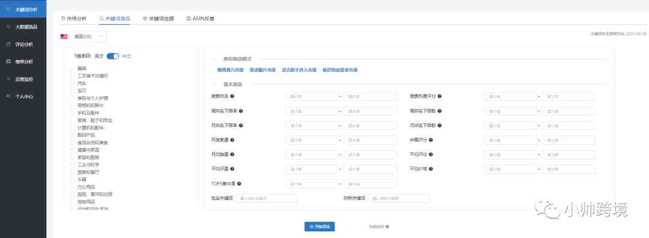The image size is (649, 238).
Task: Click the 搜索排名 maximum value field
Action: click(370, 96)
